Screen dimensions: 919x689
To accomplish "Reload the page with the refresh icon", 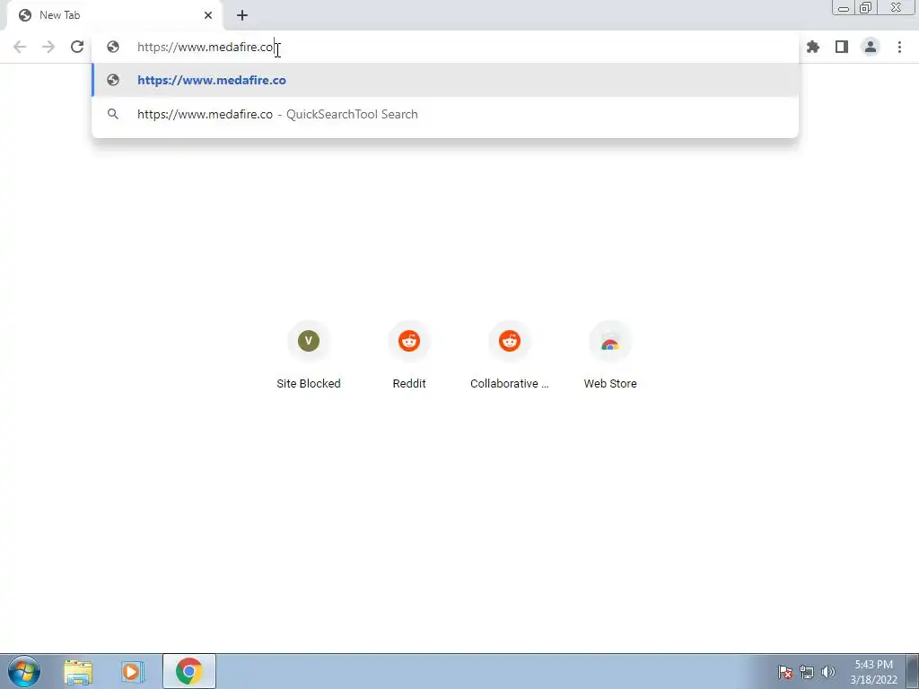I will 77,47.
